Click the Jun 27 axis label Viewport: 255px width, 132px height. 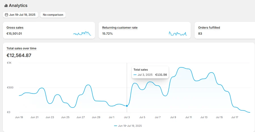[81, 117]
